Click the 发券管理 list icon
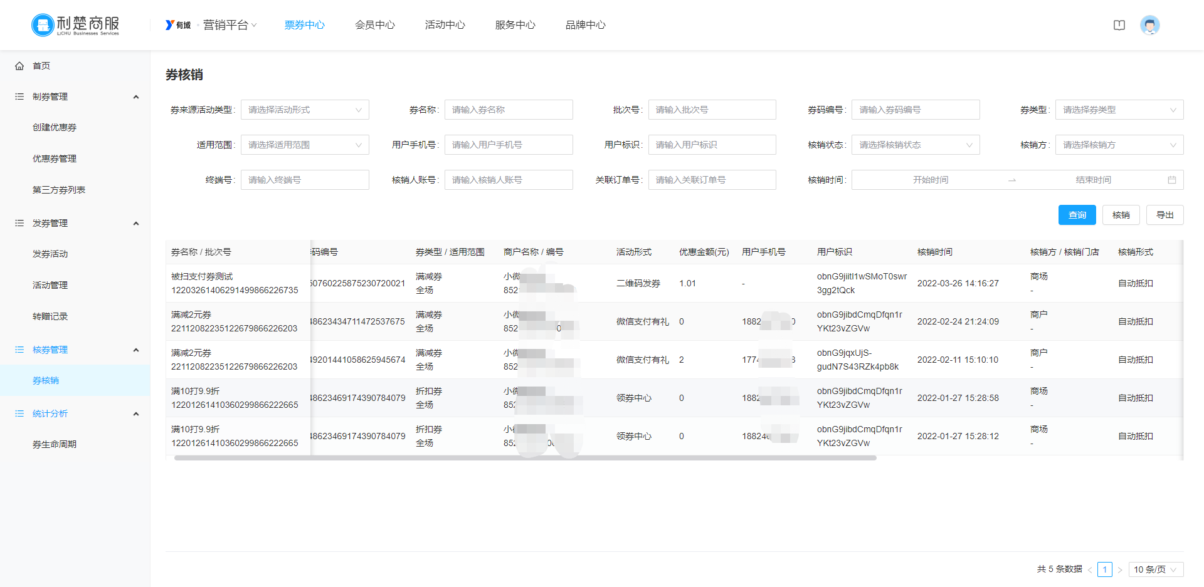The image size is (1204, 587). coord(19,223)
